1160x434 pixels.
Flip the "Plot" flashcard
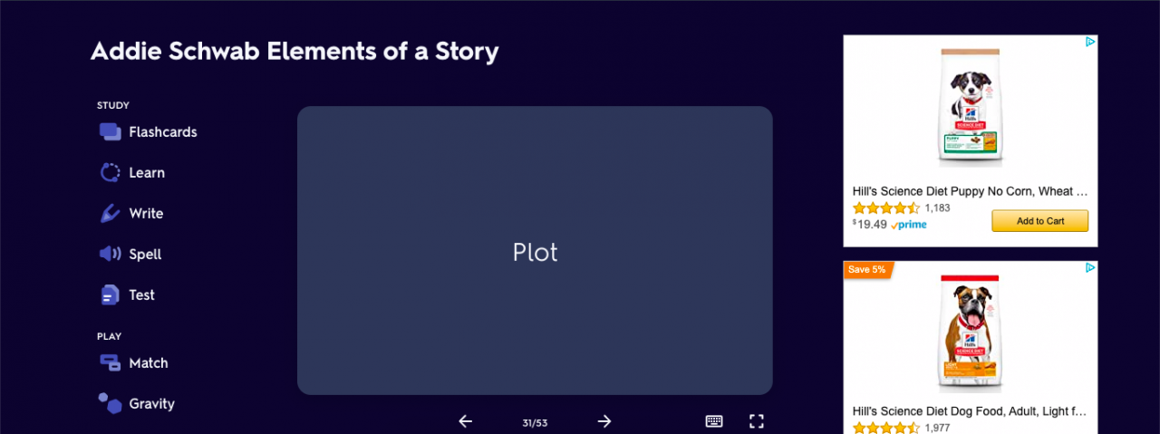[535, 251]
